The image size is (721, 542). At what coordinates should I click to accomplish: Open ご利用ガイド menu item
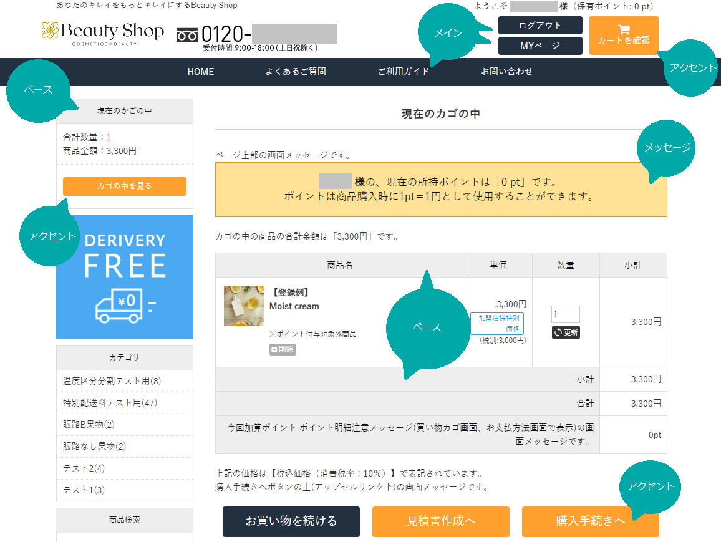click(x=404, y=72)
